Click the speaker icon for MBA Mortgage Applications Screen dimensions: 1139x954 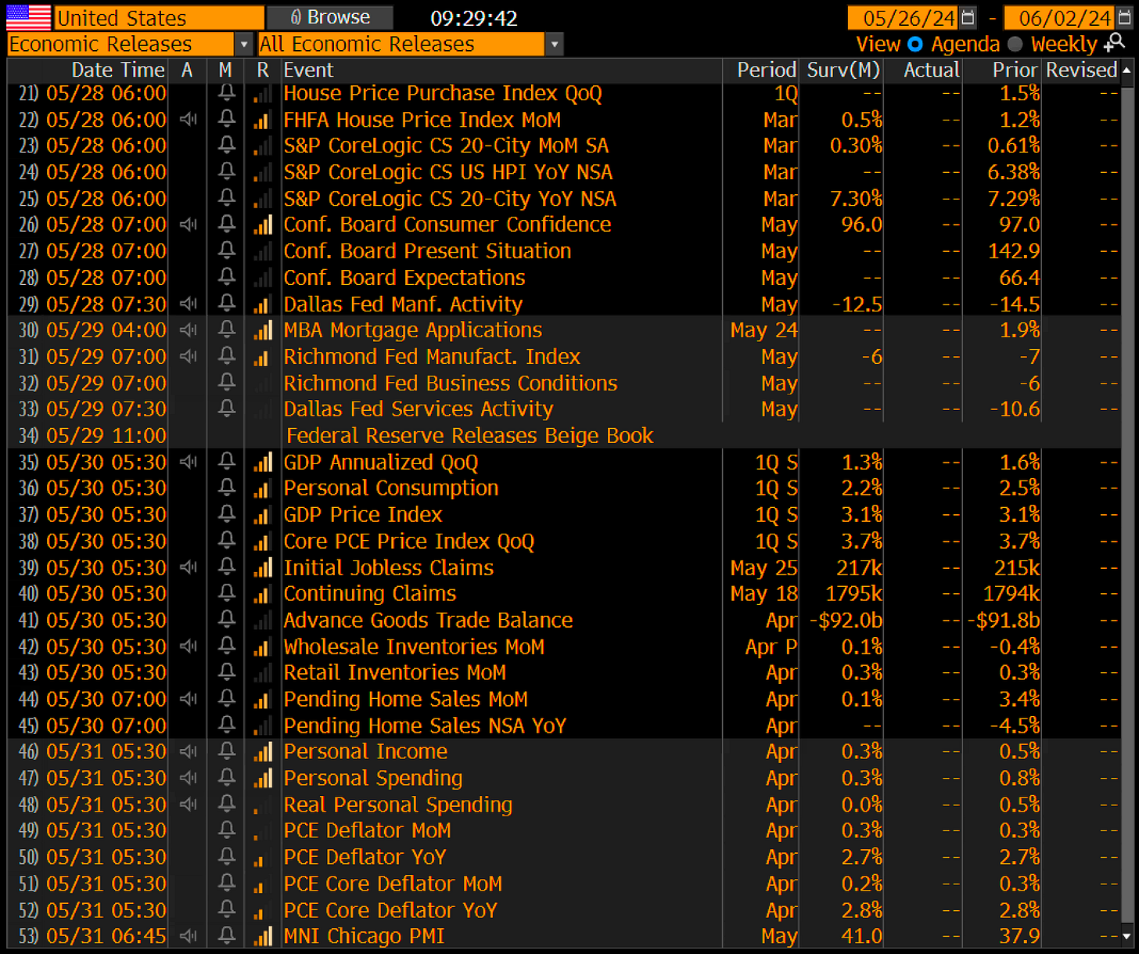coord(188,330)
